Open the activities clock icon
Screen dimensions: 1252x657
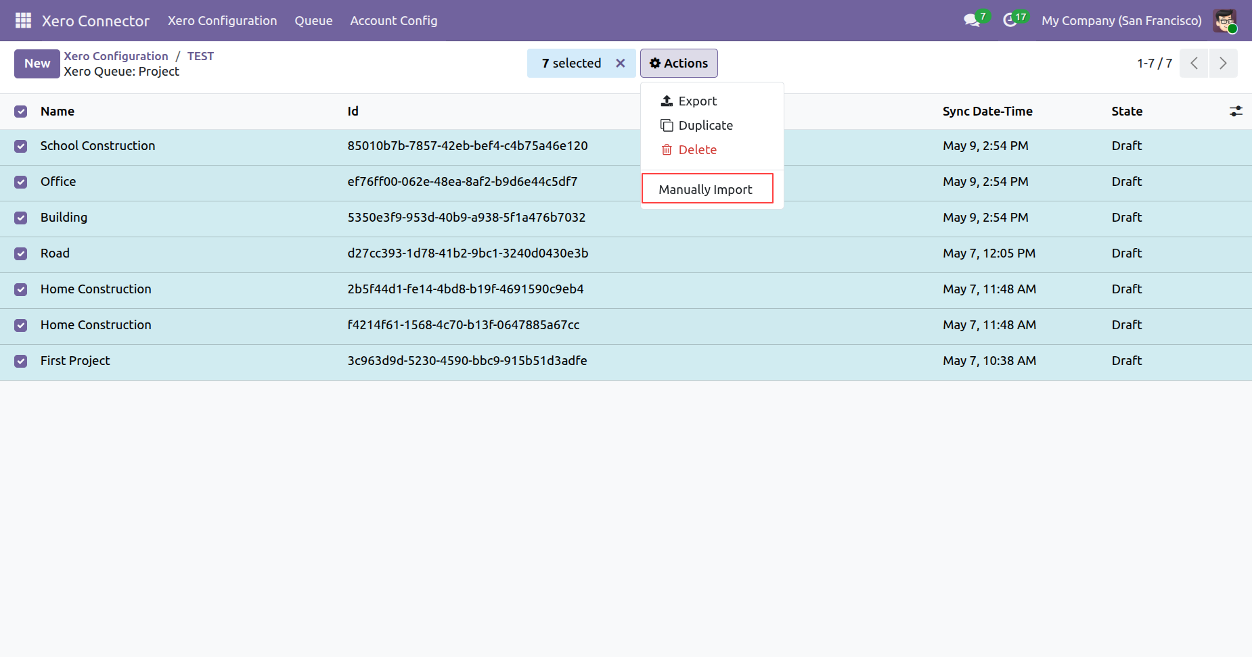click(1010, 20)
